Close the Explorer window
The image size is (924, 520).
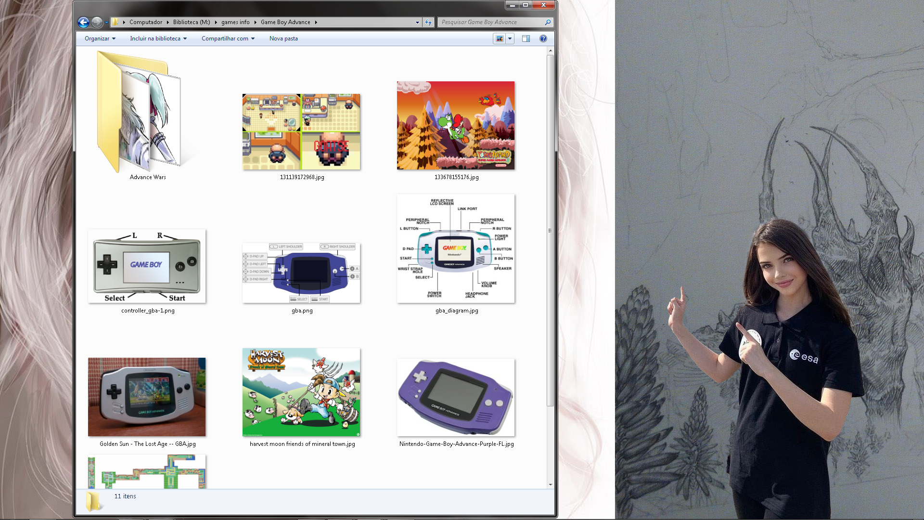[x=544, y=5]
